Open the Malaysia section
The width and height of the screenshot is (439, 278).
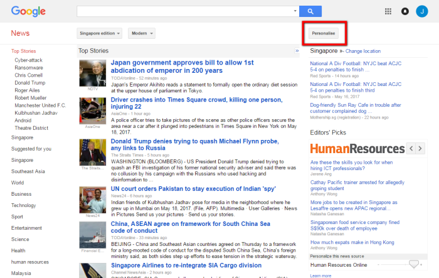pos(21,273)
